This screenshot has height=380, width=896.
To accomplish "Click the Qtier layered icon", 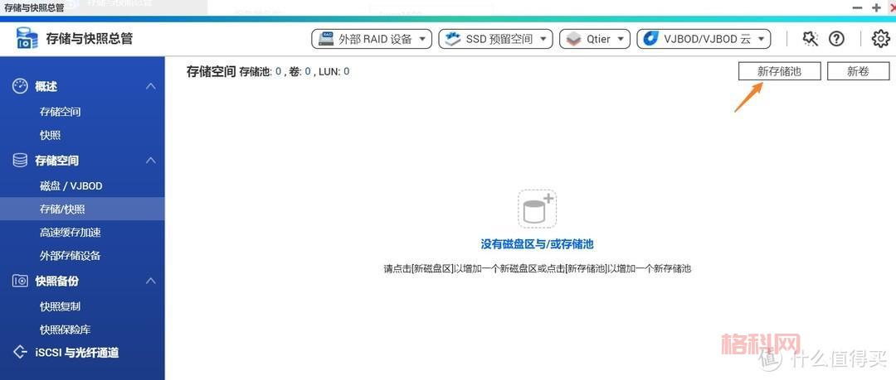I will coord(572,39).
